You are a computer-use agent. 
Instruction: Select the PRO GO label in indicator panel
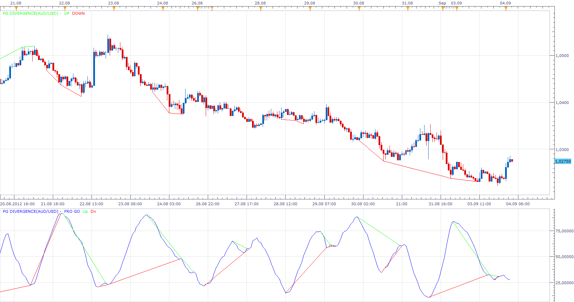(x=72, y=211)
